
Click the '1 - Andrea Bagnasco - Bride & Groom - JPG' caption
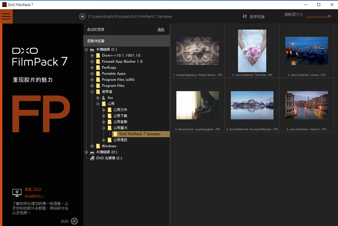tap(197, 75)
